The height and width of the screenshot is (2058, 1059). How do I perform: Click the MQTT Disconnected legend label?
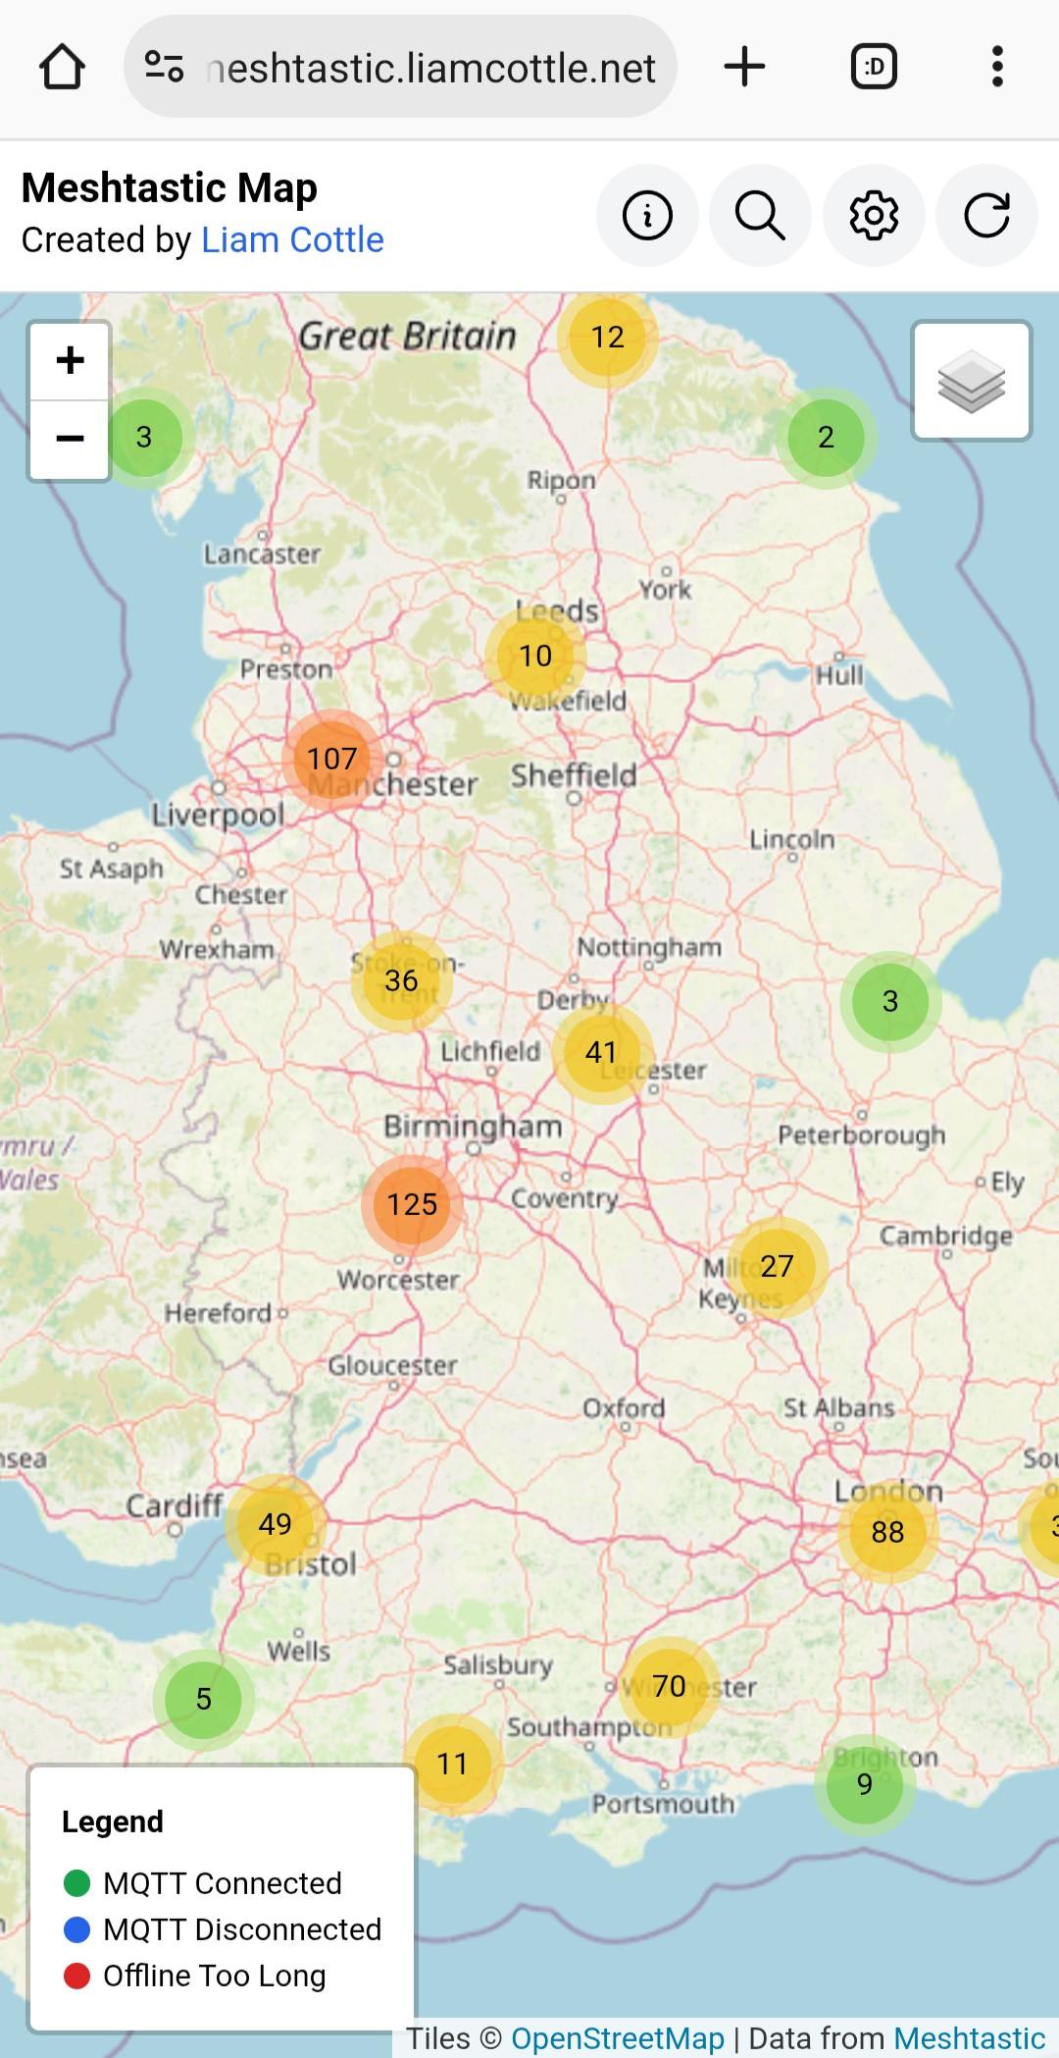[x=242, y=1929]
